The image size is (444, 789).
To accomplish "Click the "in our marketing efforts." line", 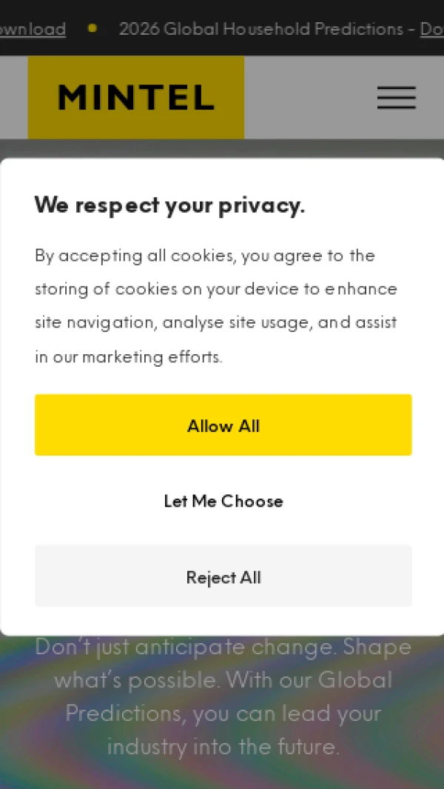I will click(x=128, y=357).
